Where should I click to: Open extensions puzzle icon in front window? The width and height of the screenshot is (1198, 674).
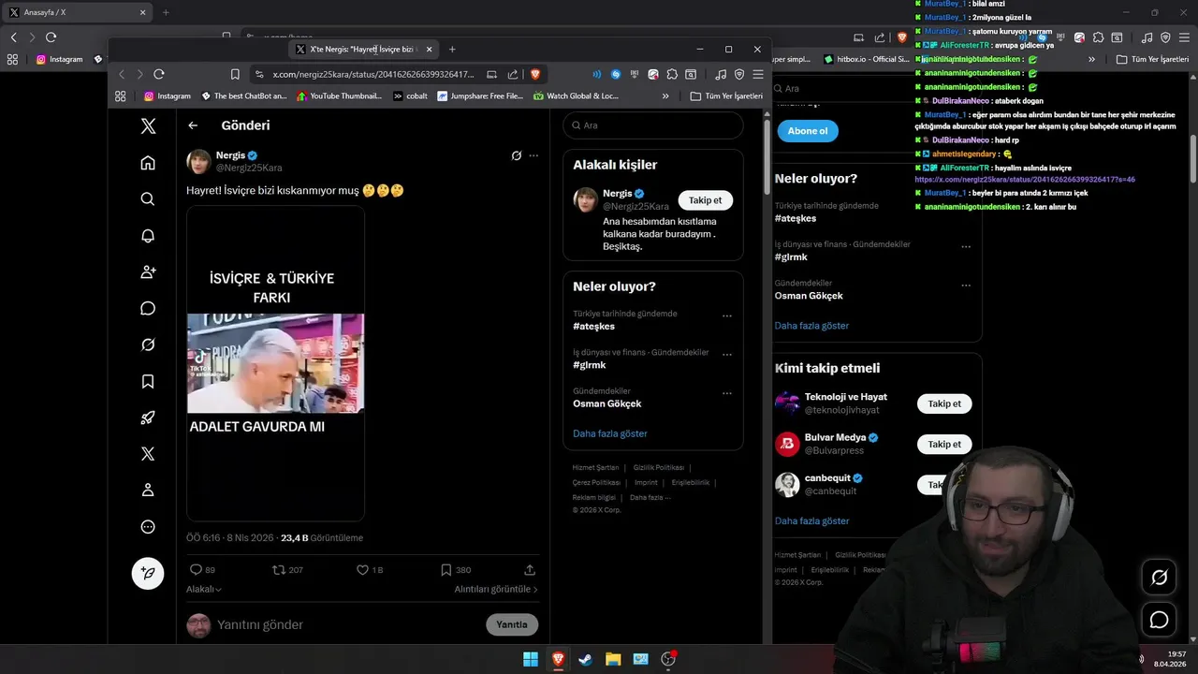[671, 74]
